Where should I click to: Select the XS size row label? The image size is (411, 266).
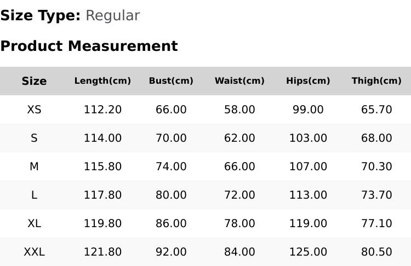(x=34, y=109)
